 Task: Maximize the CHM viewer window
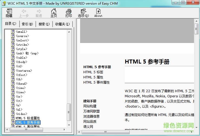(x=183, y=2)
